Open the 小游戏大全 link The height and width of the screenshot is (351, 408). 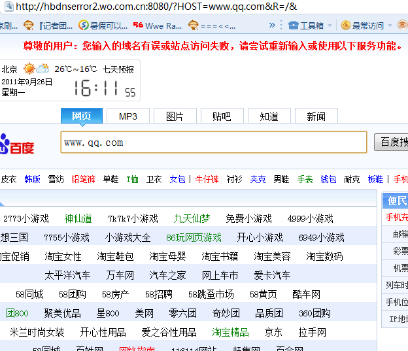(x=127, y=237)
